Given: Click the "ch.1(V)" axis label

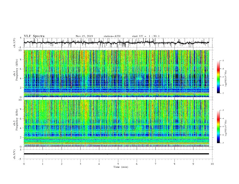Looking at the screenshot, I should point(14,43).
